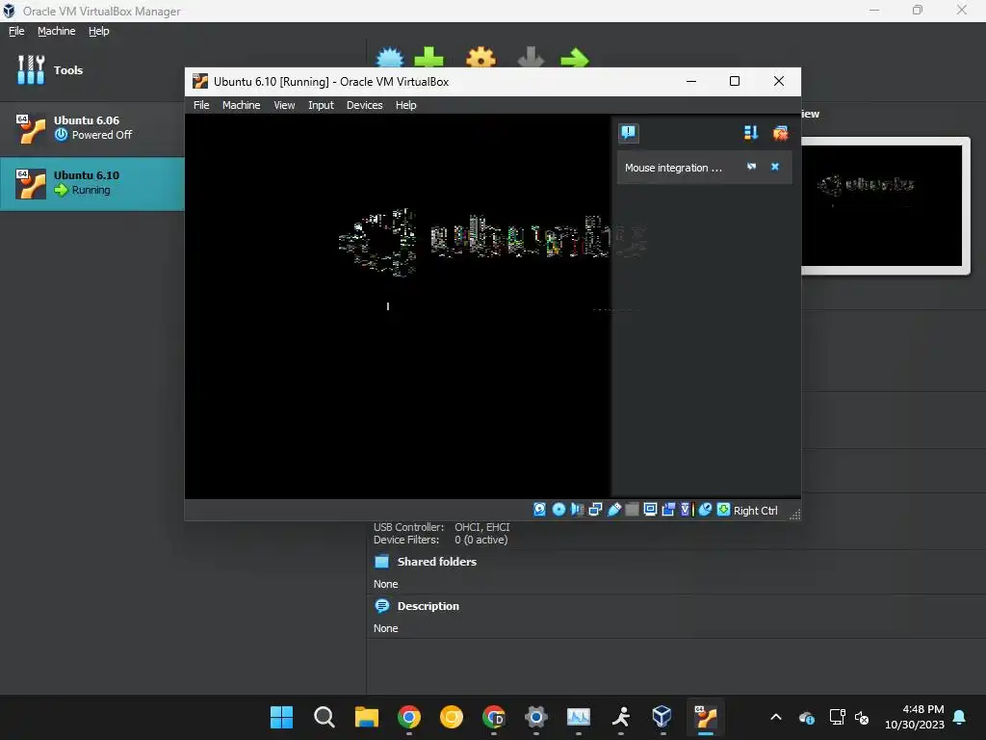Image resolution: width=986 pixels, height=740 pixels.
Task: Click the Mouse integration notification text
Action: pyautogui.click(x=673, y=168)
